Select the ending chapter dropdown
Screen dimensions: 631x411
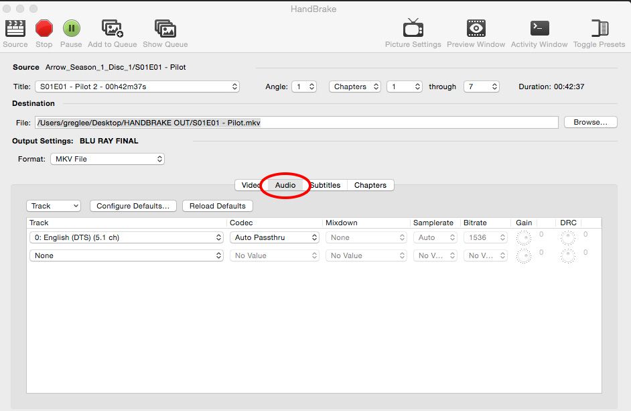pos(482,86)
